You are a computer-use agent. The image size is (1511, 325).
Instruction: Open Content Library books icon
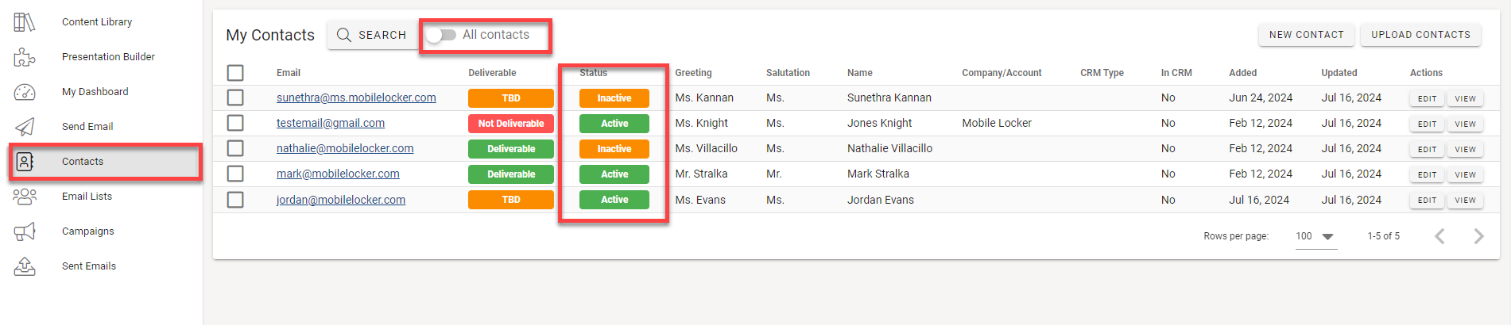25,22
